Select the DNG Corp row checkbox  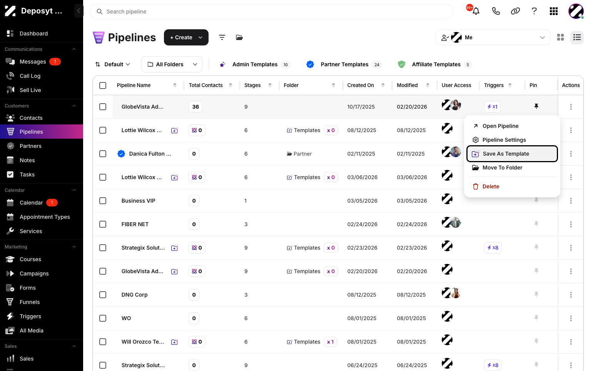coord(103,295)
